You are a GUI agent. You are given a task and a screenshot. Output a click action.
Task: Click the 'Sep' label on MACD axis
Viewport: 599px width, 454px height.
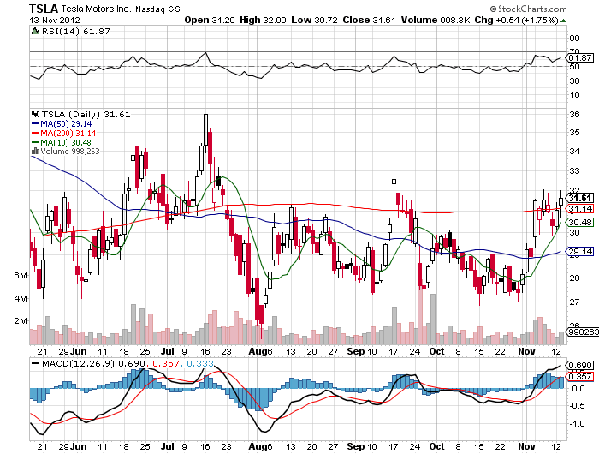point(356,447)
